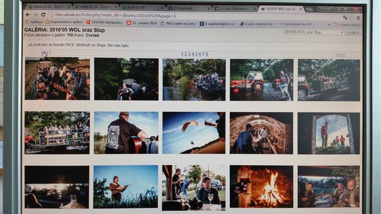The image size is (381, 214).
Task: Open thumbnail of man standing in doorway
Action: click(328, 133)
